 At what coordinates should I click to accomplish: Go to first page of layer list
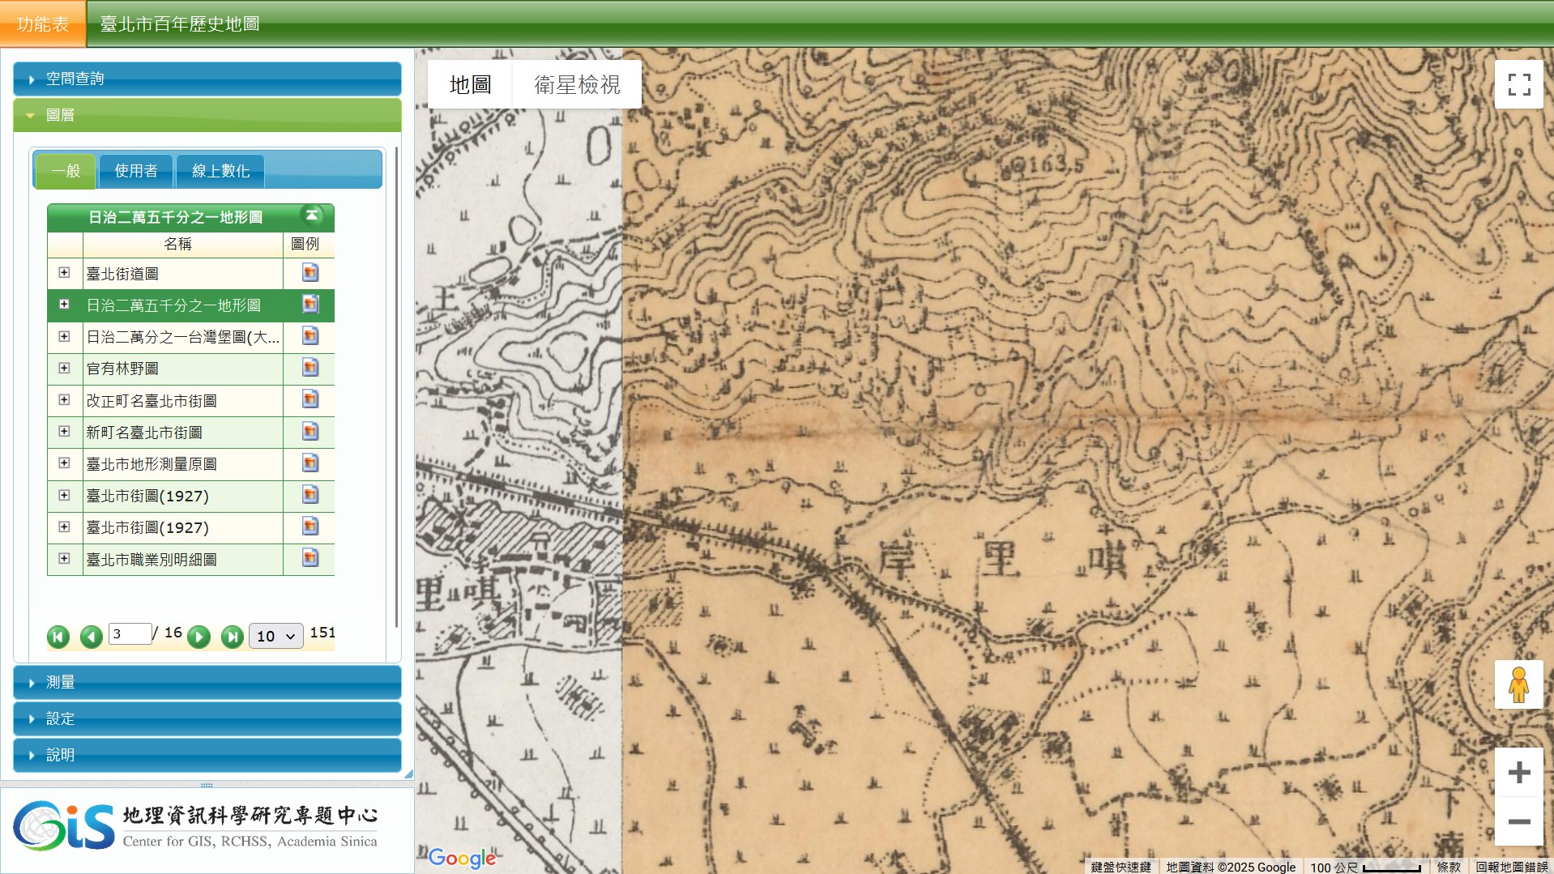point(58,637)
